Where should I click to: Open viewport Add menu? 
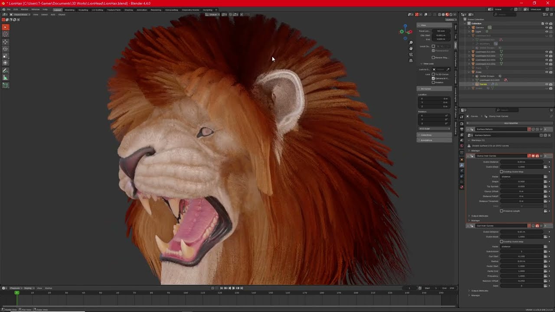click(53, 15)
